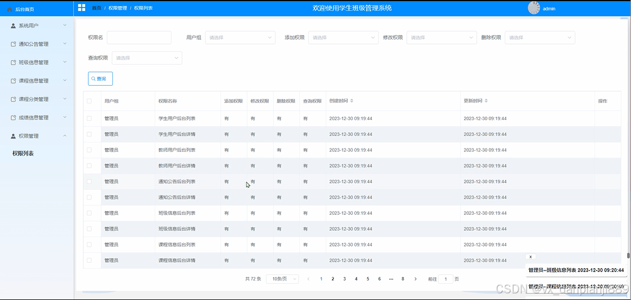Go to page 8
The image size is (631, 300).
(x=402, y=279)
